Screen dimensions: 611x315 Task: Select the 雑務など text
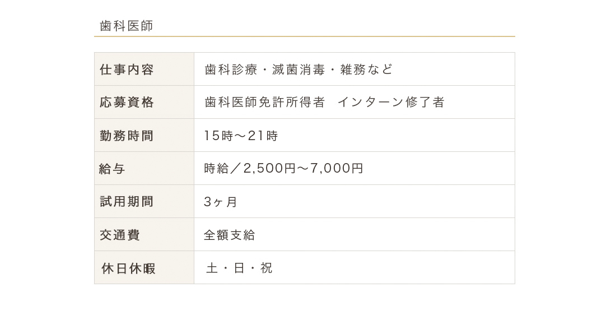click(367, 70)
